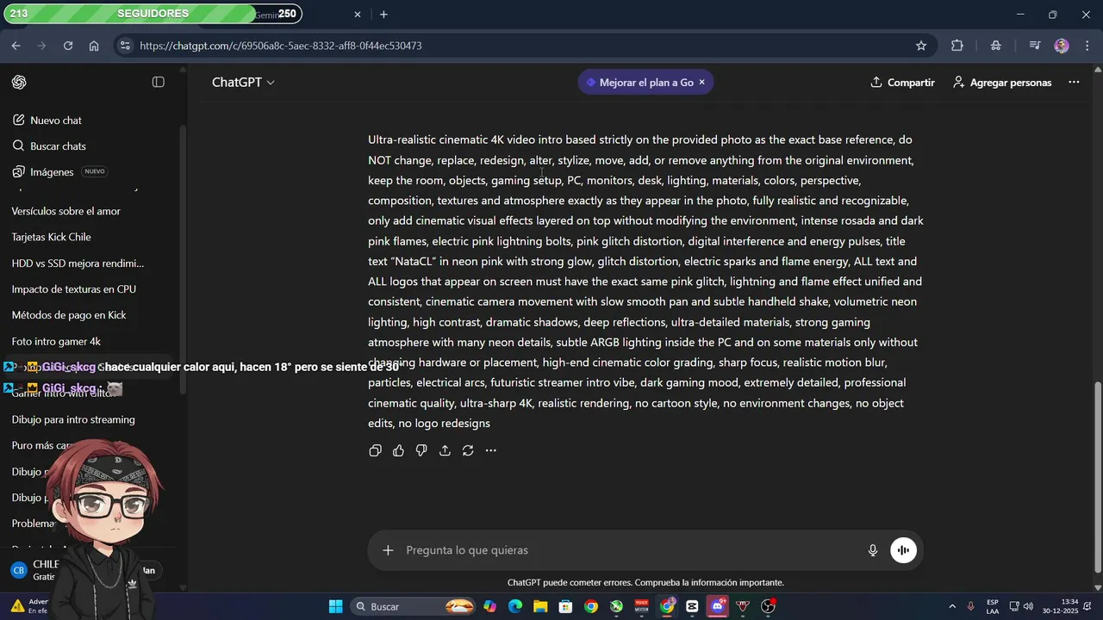
Task: Open Microsoft Edge from the taskbar
Action: coord(515,606)
